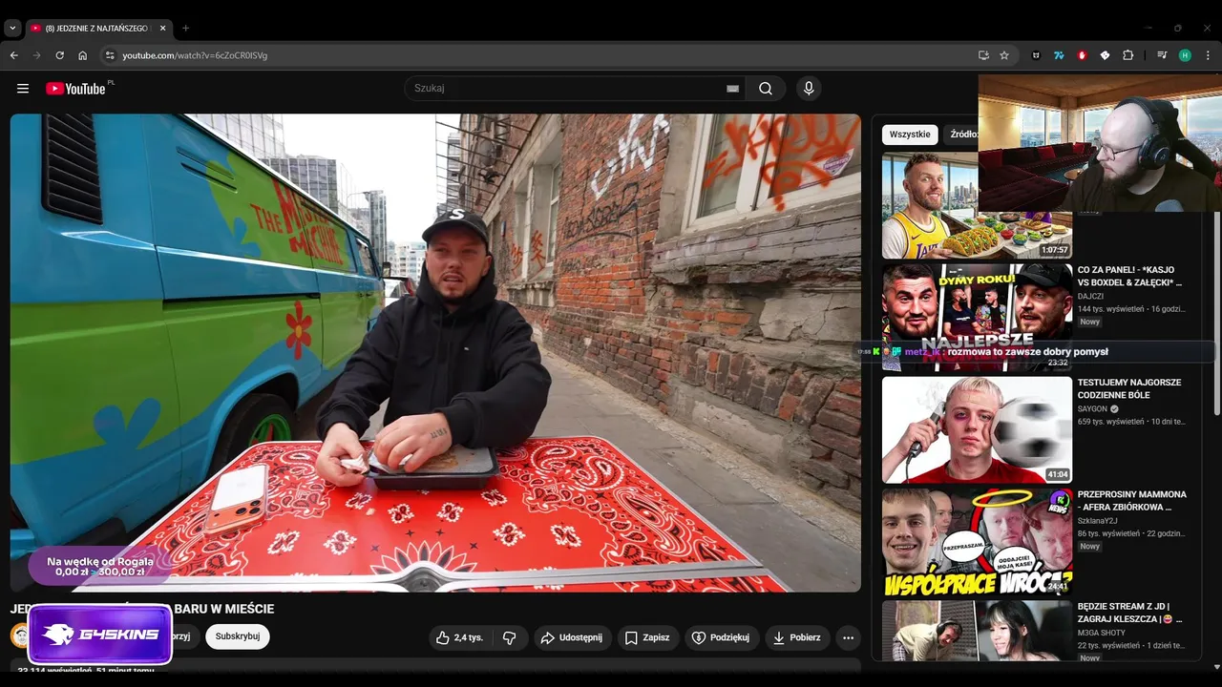Viewport: 1222px width, 687px height.
Task: Open the WSPÓŁPRACE WRÓCĄ thumbnail
Action: click(977, 542)
